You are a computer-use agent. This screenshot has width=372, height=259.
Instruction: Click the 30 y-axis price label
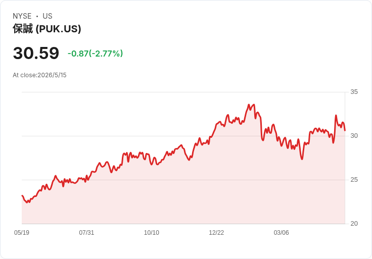tap(354, 136)
